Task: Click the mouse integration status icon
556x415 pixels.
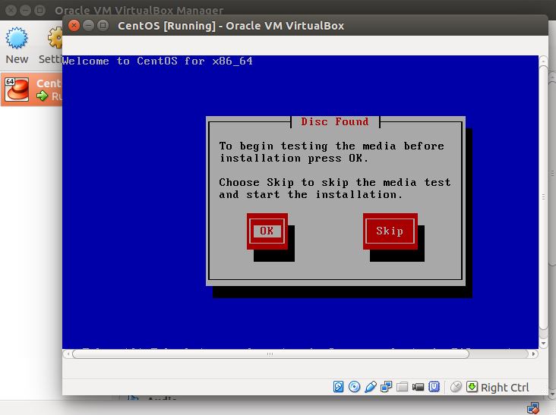Action: pyautogui.click(x=456, y=387)
